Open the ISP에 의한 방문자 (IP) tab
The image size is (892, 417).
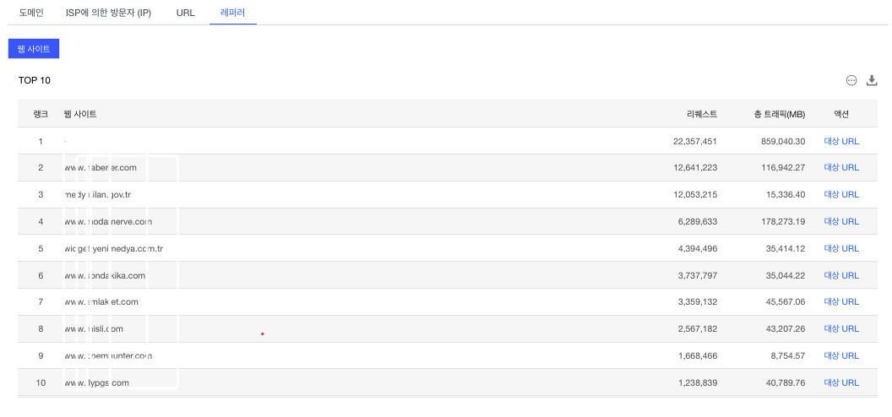tap(108, 14)
